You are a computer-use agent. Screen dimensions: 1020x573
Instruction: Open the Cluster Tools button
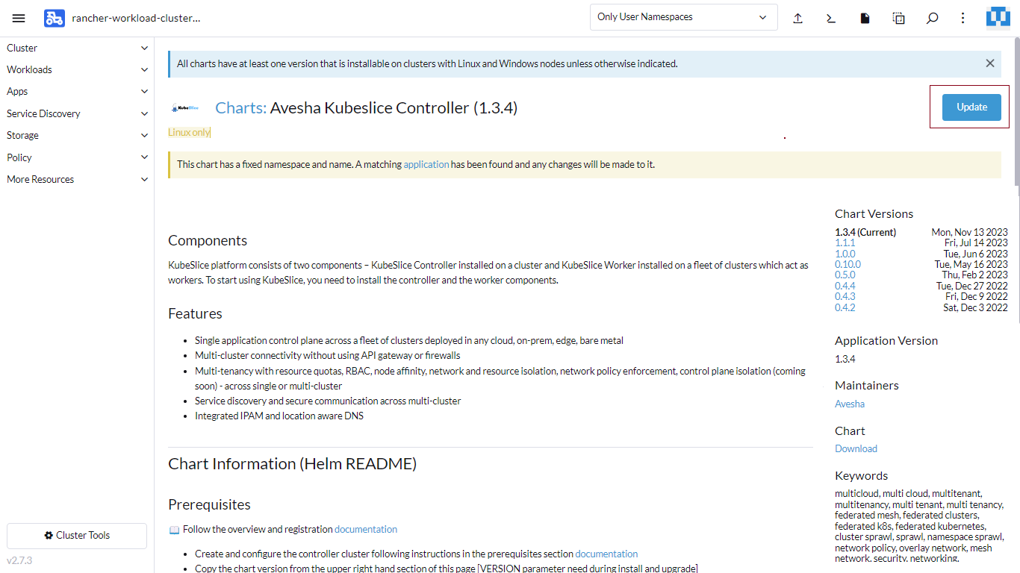click(77, 535)
